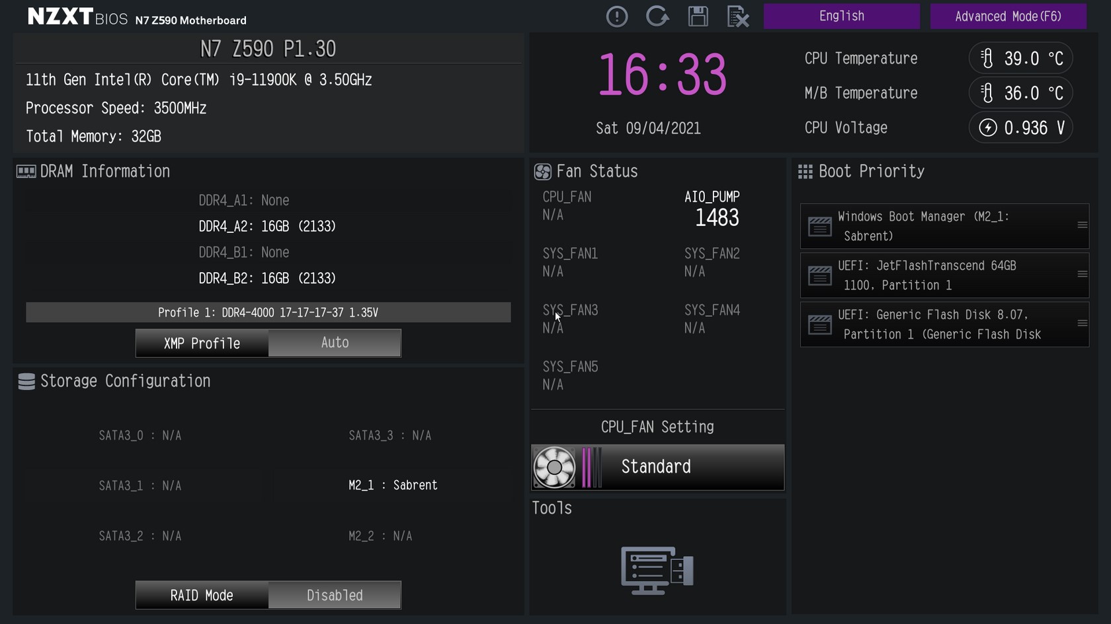The width and height of the screenshot is (1111, 624).
Task: Click SATA3_3 : N/A storage entry
Action: point(390,436)
